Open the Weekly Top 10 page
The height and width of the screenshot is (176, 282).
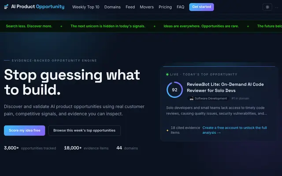[x=85, y=7]
